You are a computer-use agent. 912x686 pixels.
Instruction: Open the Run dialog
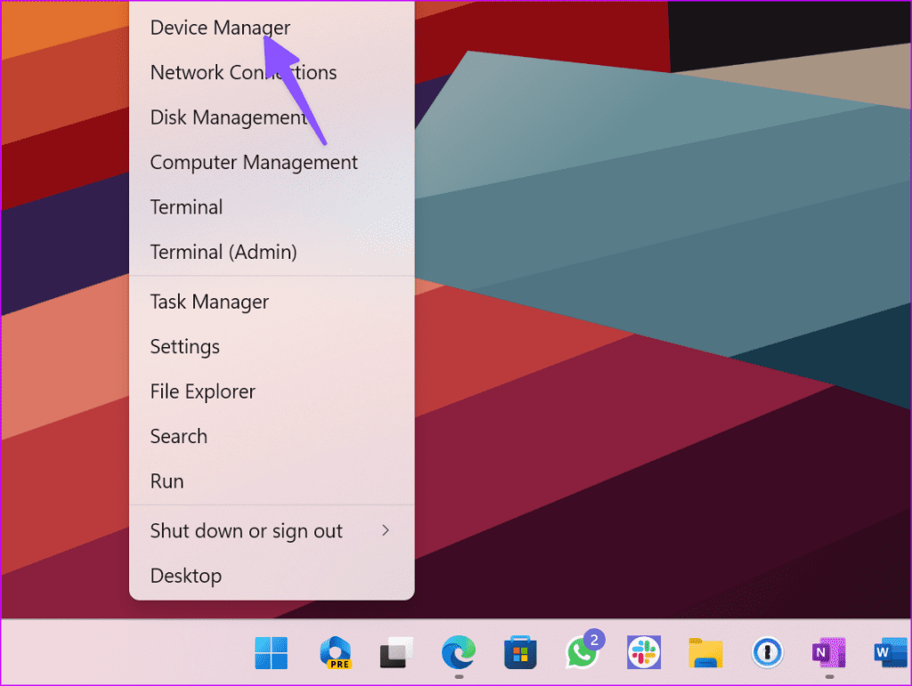click(x=167, y=480)
